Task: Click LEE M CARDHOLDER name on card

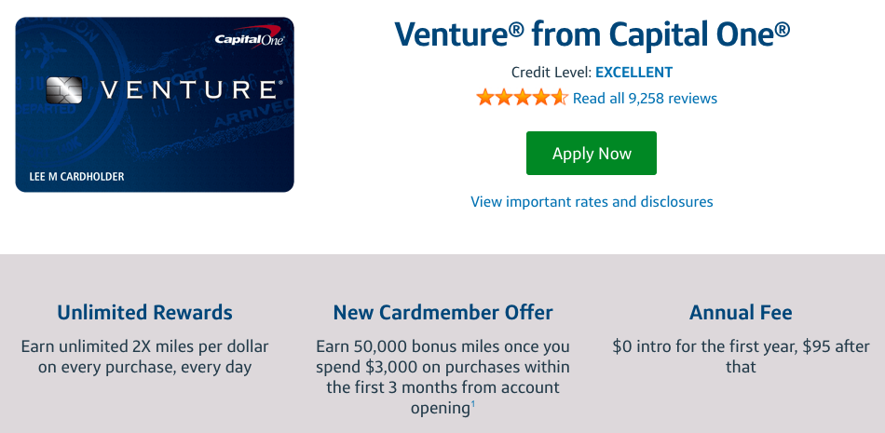Action: click(76, 177)
